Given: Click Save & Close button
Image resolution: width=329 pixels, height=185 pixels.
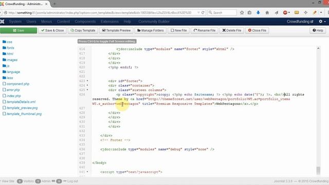Looking at the screenshot, I should [x=52, y=30].
